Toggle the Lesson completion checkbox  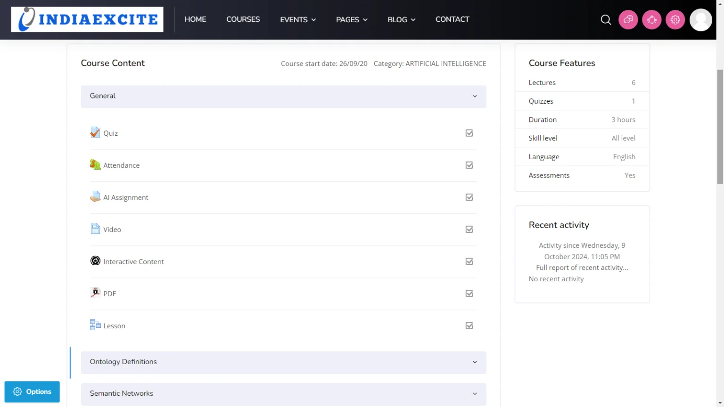tap(469, 326)
